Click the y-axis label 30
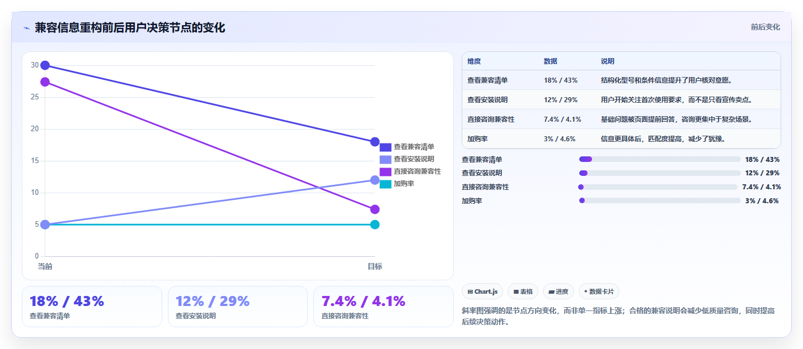The image size is (803, 349). (x=35, y=65)
